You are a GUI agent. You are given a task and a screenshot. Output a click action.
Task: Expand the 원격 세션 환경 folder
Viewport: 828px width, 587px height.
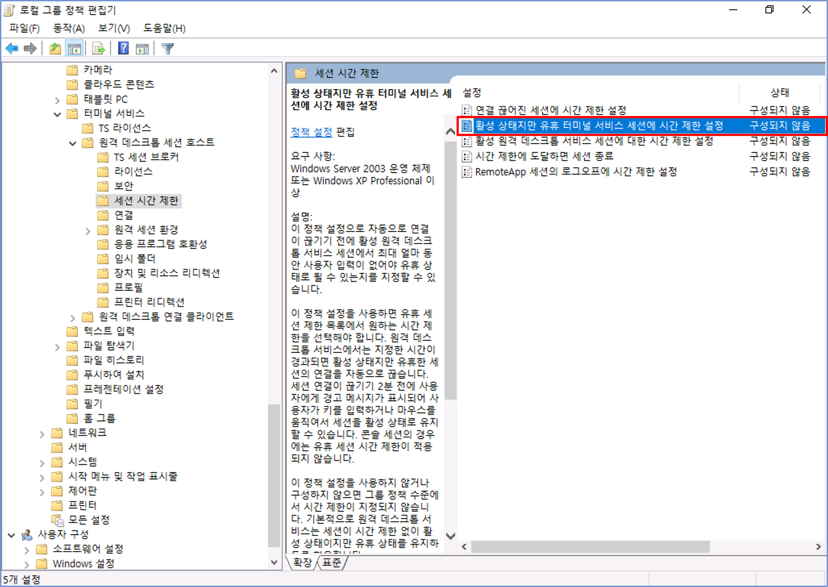point(88,231)
